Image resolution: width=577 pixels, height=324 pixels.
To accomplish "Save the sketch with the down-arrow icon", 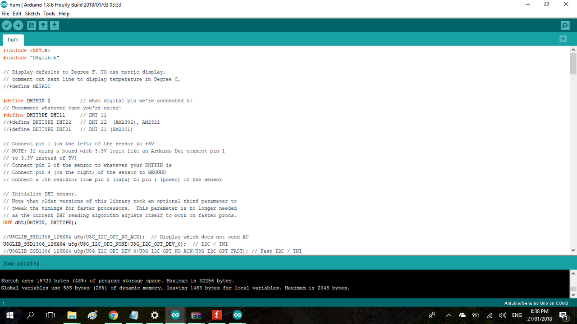I will 54,26.
